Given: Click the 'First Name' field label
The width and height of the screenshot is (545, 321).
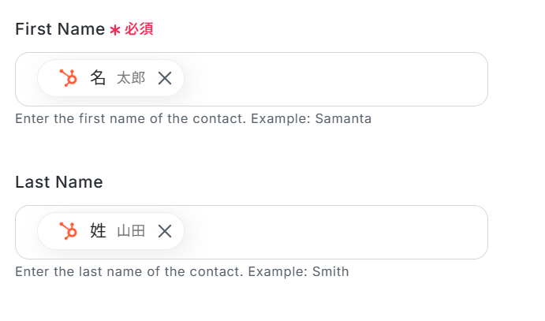Looking at the screenshot, I should click(60, 29).
